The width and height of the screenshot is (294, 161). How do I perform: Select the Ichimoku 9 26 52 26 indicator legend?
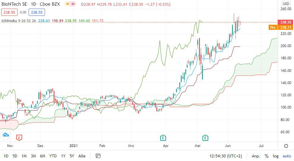(x=18, y=21)
